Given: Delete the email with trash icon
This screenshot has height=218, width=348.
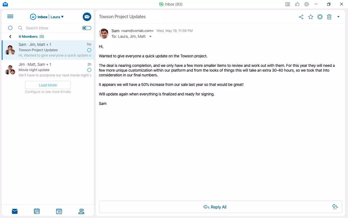Looking at the screenshot, I should (329, 17).
